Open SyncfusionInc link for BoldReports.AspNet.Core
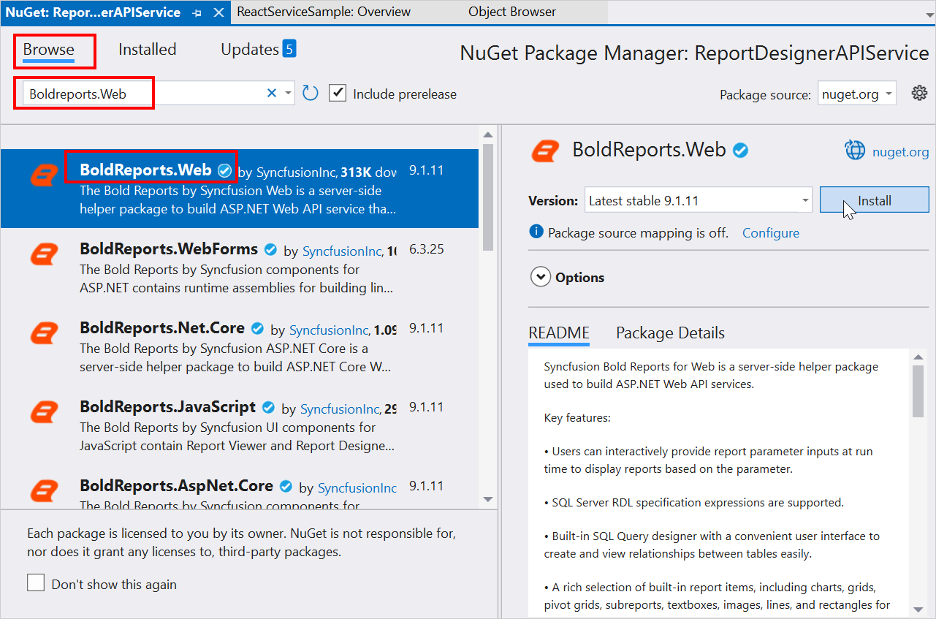 point(357,487)
